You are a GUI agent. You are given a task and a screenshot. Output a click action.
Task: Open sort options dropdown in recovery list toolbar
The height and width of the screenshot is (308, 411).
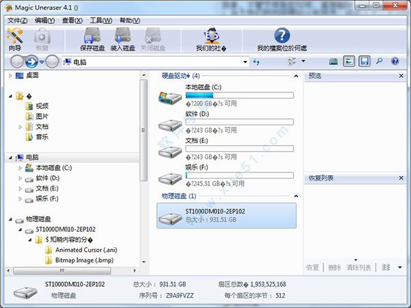tap(400, 268)
